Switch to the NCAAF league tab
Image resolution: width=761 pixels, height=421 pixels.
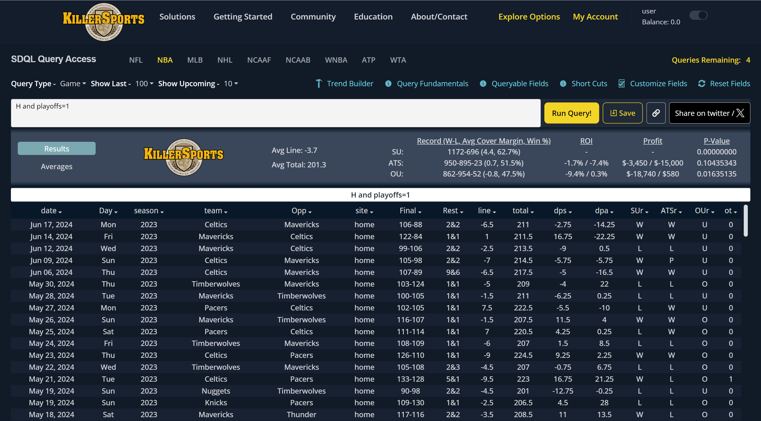coord(259,60)
